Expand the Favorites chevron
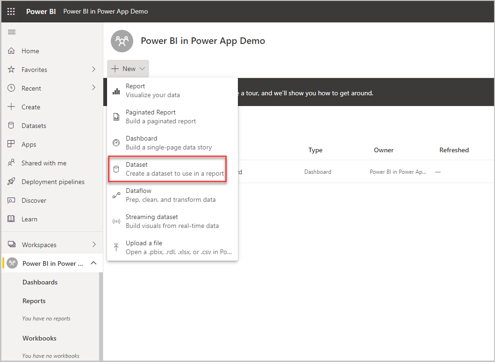Image resolution: width=495 pixels, height=362 pixels. click(93, 69)
